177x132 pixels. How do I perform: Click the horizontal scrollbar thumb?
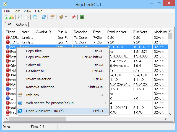click(x=38, y=119)
